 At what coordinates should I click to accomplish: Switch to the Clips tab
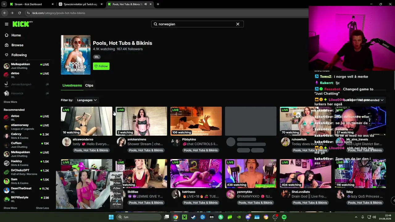pyautogui.click(x=89, y=85)
